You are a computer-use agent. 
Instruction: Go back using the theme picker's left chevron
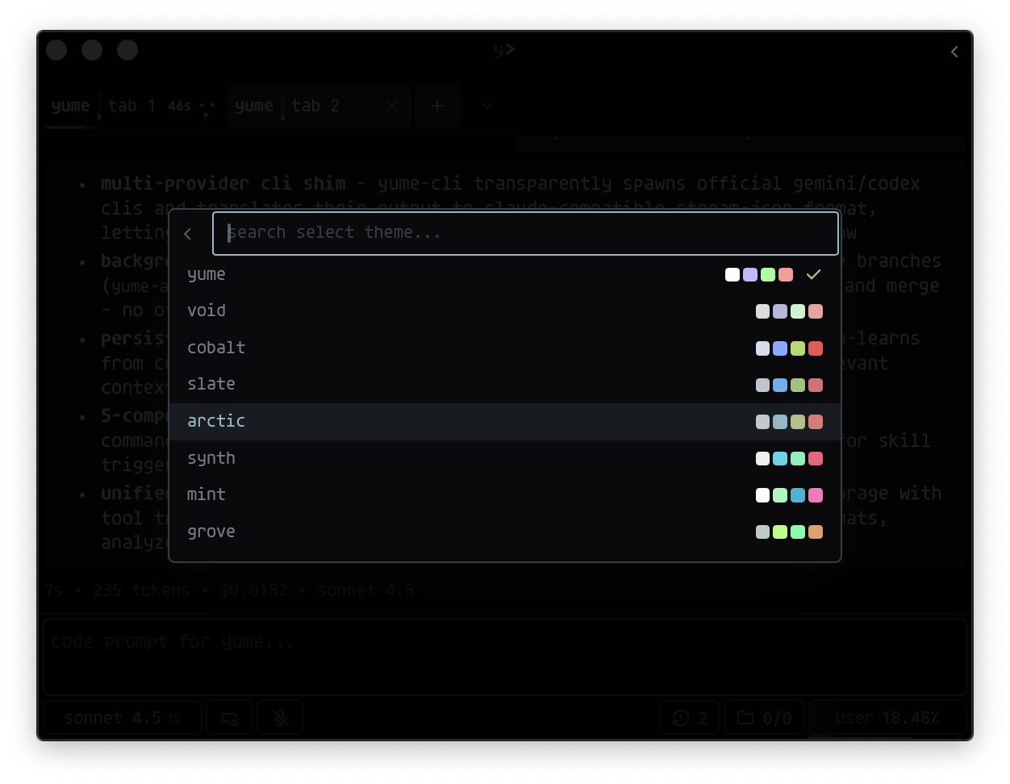point(187,233)
